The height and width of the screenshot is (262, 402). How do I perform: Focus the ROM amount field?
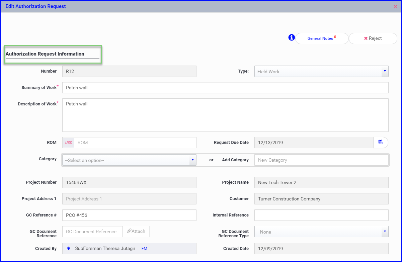click(x=135, y=143)
